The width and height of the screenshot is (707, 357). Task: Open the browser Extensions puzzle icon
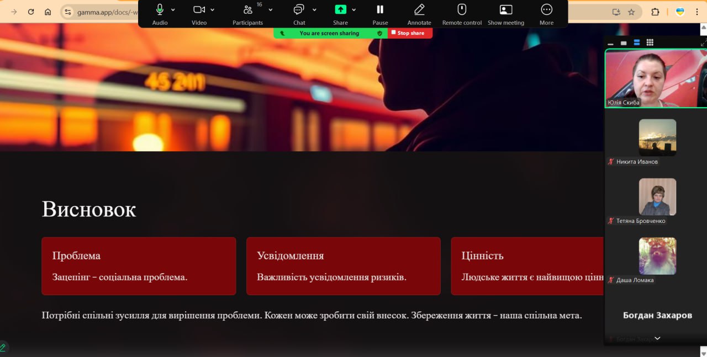(656, 12)
